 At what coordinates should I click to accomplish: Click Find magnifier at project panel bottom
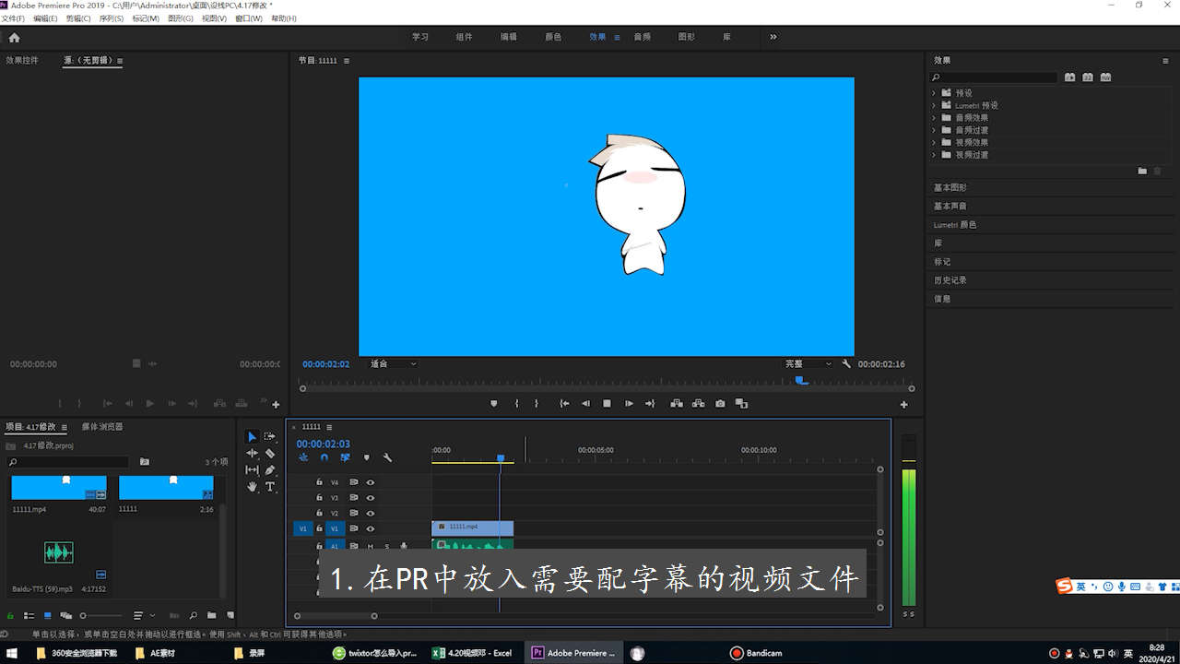tap(193, 615)
